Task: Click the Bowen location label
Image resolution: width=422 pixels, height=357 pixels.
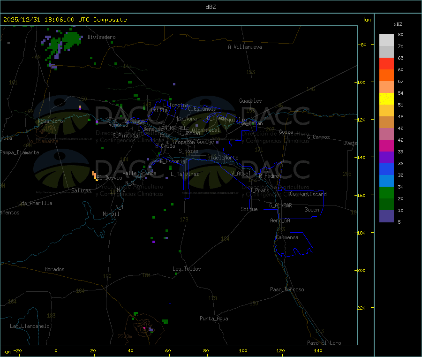Action: [x=312, y=210]
